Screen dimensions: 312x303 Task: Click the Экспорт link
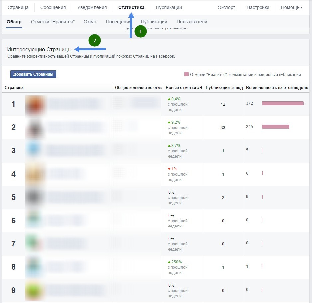pos(227,7)
